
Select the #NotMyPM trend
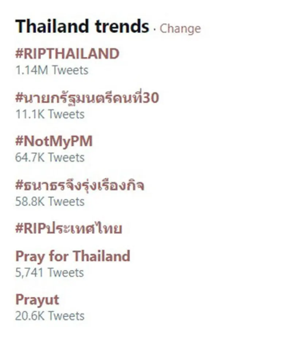tap(54, 141)
